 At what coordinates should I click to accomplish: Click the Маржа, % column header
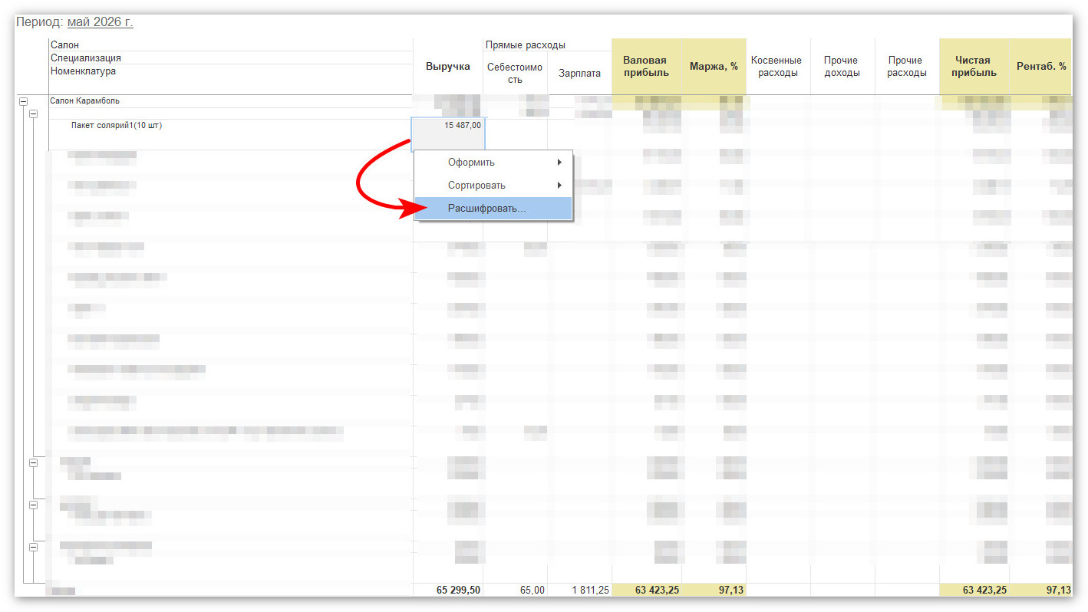714,67
